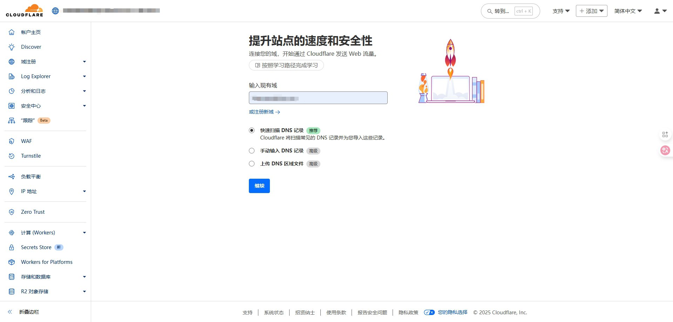Open 负载平衡 in the sidebar
Image resolution: width=673 pixels, height=322 pixels.
click(31, 177)
